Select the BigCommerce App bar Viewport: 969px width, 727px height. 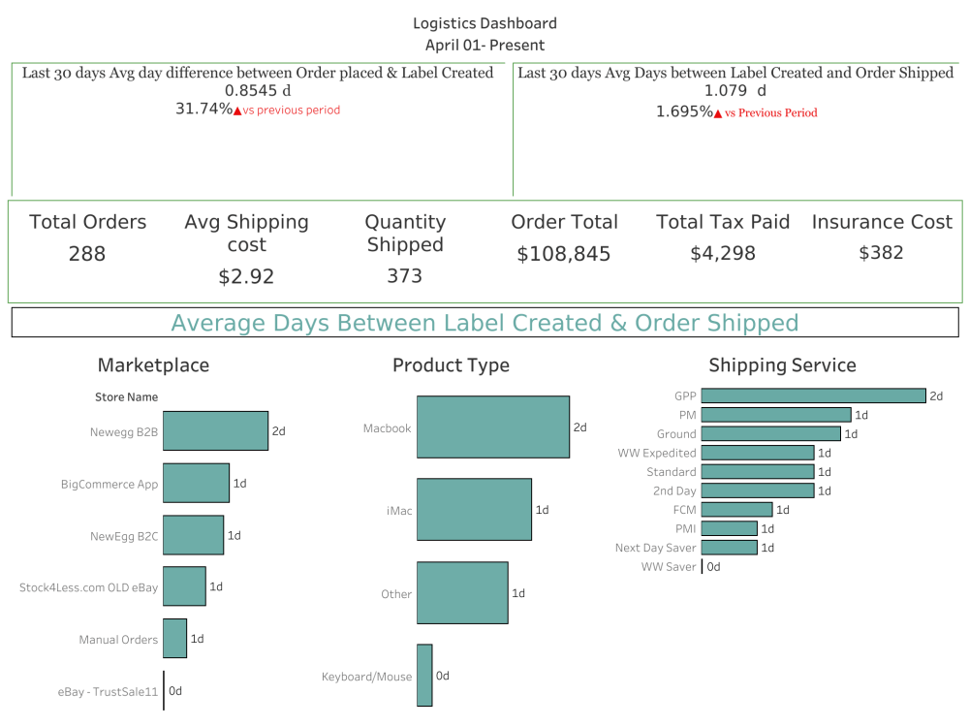[x=196, y=482]
